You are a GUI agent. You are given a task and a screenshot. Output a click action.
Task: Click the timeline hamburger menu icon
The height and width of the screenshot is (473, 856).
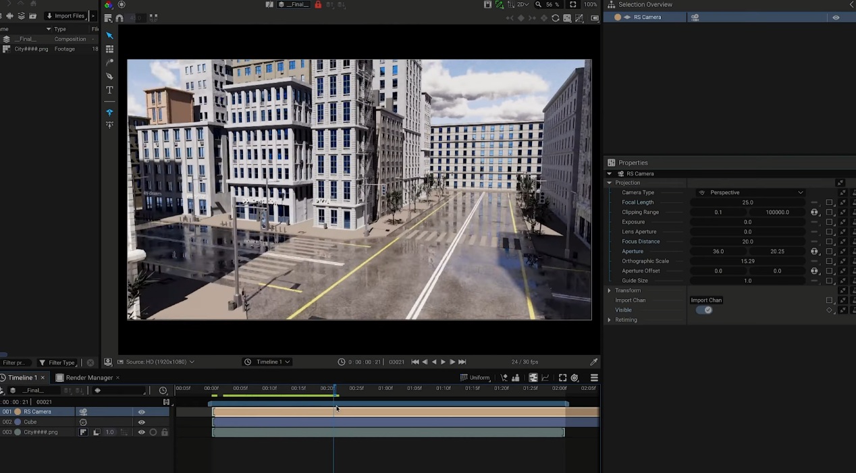594,378
